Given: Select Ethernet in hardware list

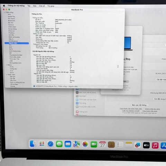Looking at the screenshot, I should [11, 31].
